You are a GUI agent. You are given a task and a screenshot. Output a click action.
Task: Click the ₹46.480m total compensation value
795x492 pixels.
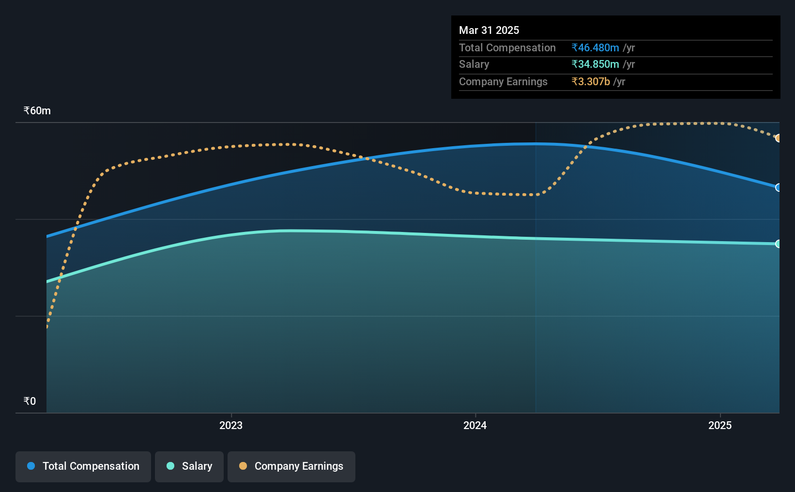click(x=595, y=47)
